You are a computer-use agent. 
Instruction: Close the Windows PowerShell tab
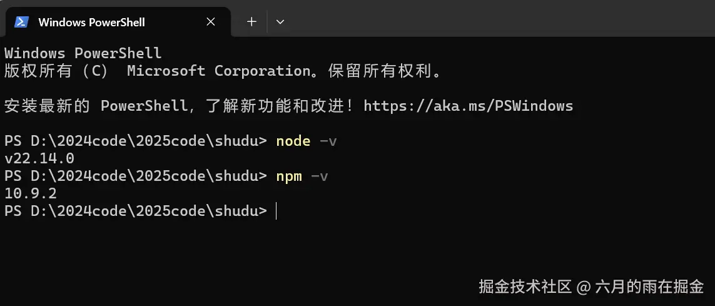[211, 22]
